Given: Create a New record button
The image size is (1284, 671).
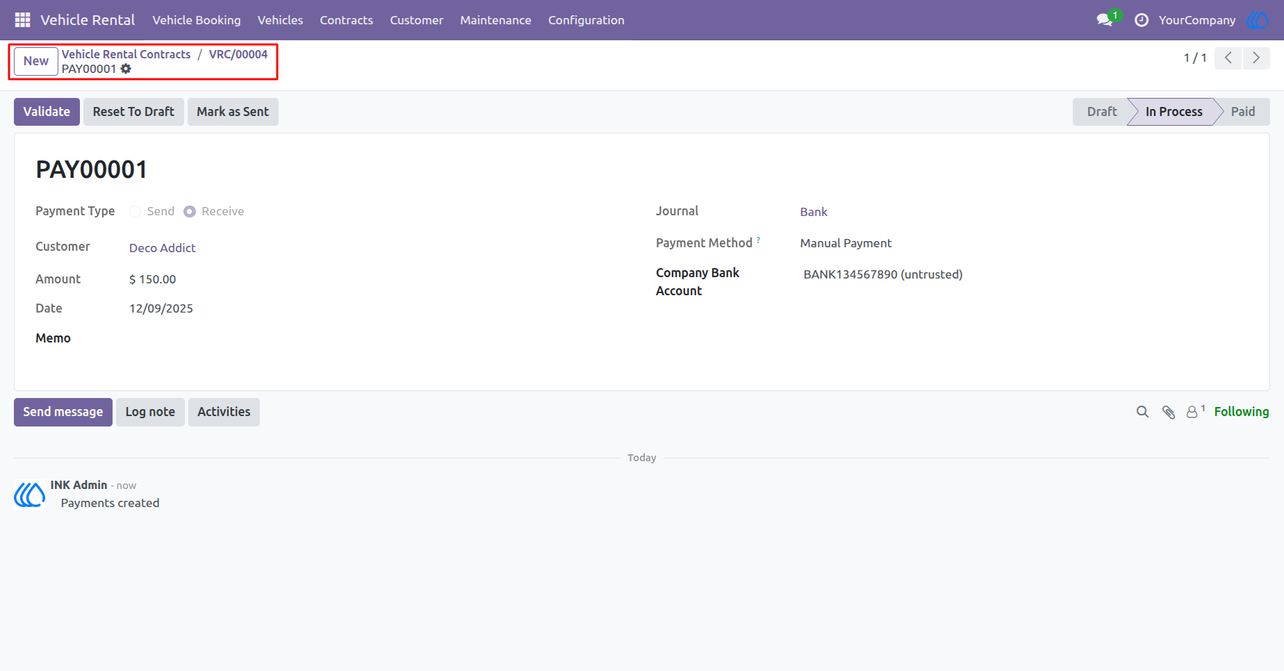Looking at the screenshot, I should [36, 61].
